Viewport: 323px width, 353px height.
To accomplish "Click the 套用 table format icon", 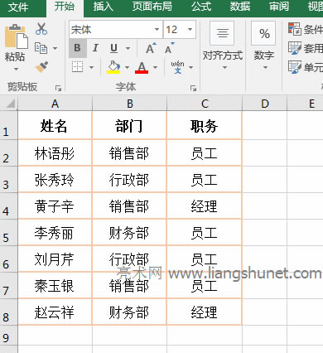I will click(x=294, y=48).
